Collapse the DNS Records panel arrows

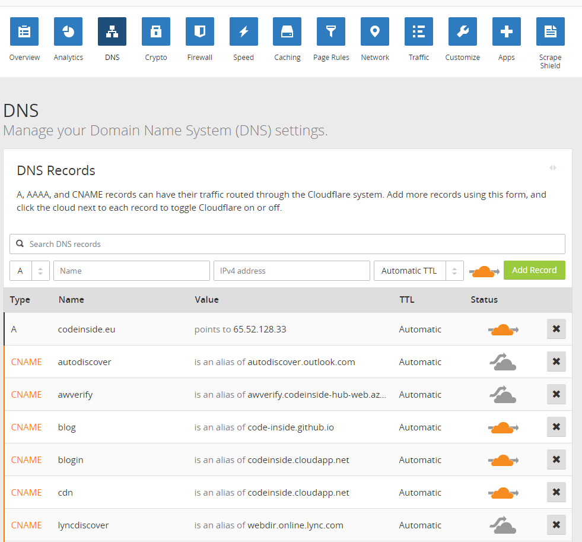pos(553,168)
